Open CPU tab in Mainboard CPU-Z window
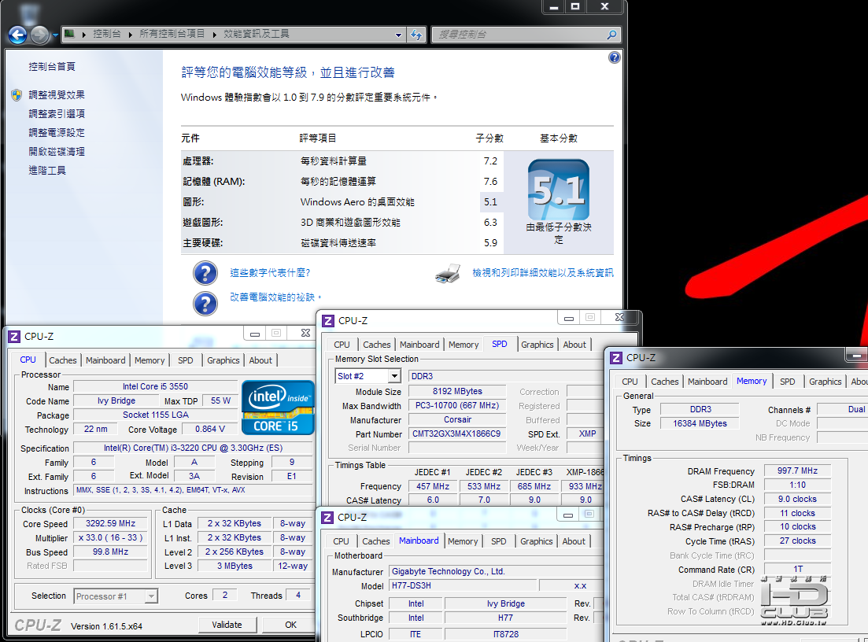This screenshot has width=868, height=642. pos(341,541)
